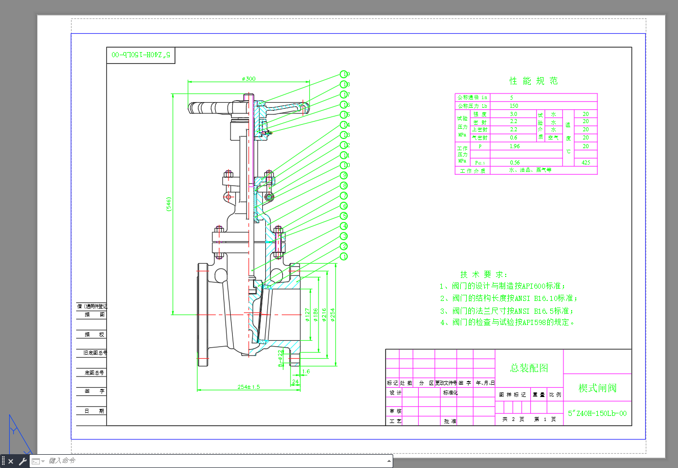
Task: Select the 描图 side block label
Action: [x=94, y=315]
